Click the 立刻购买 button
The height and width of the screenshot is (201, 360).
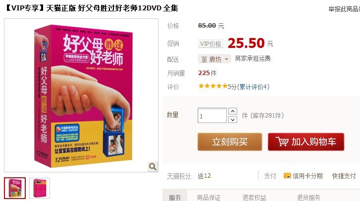click(230, 142)
